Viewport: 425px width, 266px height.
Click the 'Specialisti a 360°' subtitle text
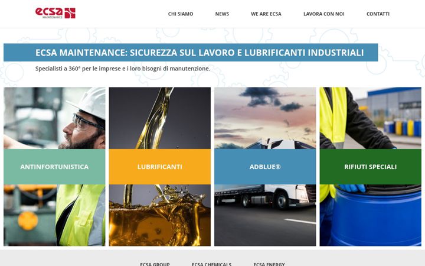[x=123, y=69]
